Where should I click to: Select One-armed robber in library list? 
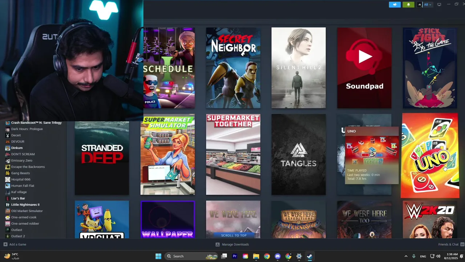25,223
